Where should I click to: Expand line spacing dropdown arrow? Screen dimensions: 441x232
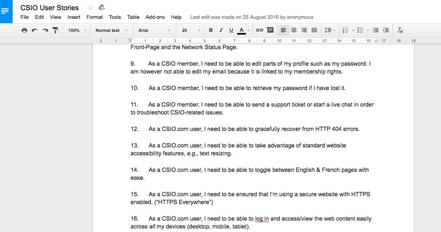(334, 31)
